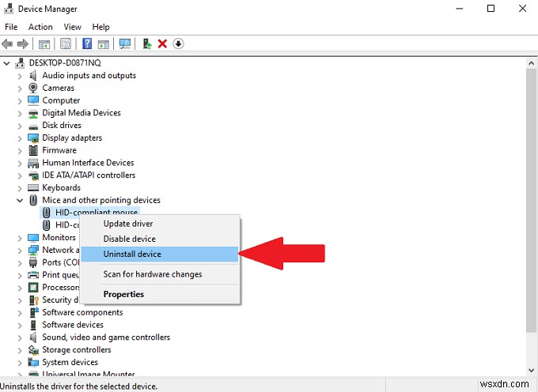538x392 pixels.
Task: Click the IDE ATA/ATAPI controllers icon
Action: coord(33,175)
